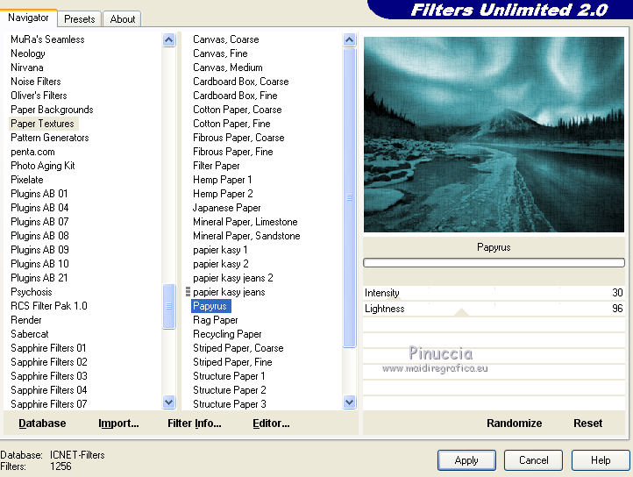
Task: Select Paper Backgrounds category
Action: point(52,110)
